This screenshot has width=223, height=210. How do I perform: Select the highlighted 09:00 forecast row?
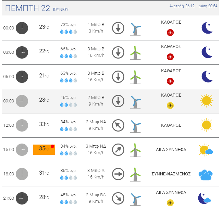pos(110,101)
